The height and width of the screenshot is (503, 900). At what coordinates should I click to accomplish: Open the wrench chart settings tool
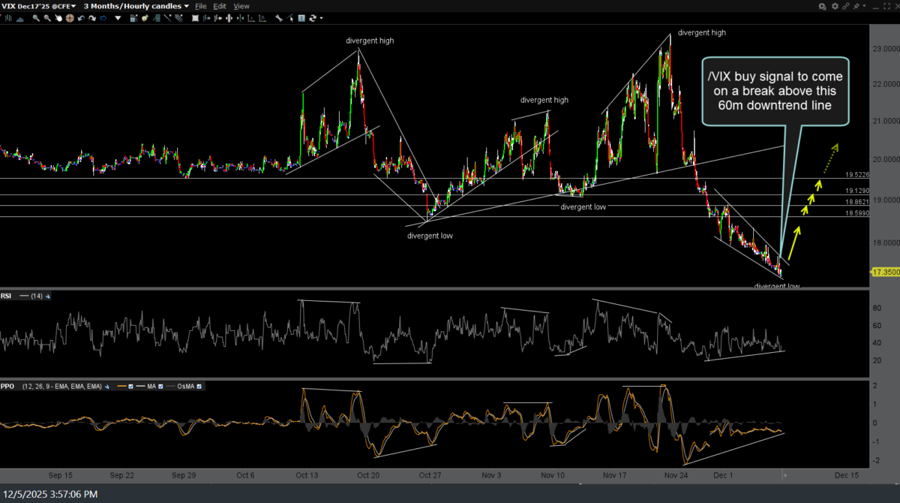(x=278, y=18)
